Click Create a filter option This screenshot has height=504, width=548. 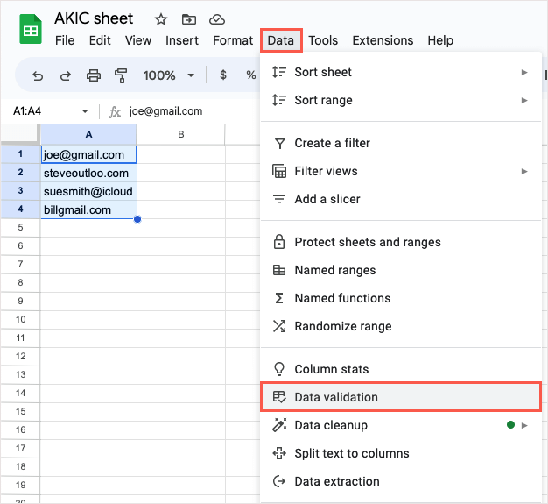pos(332,143)
